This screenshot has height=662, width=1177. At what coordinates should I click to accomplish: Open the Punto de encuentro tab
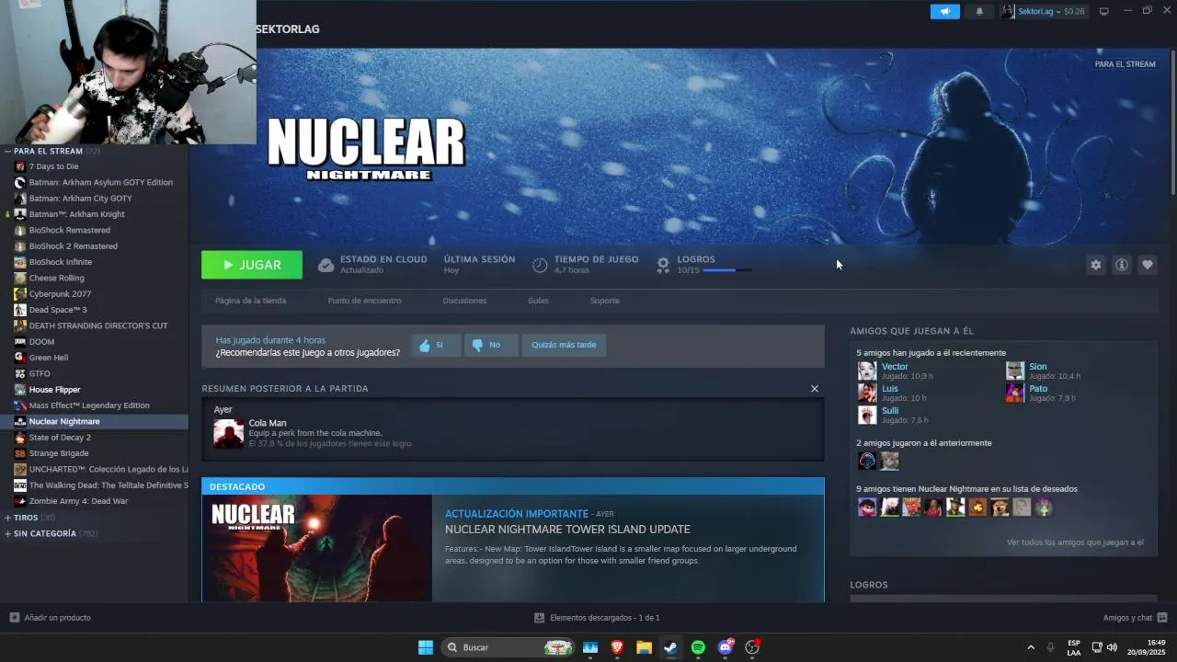[364, 301]
